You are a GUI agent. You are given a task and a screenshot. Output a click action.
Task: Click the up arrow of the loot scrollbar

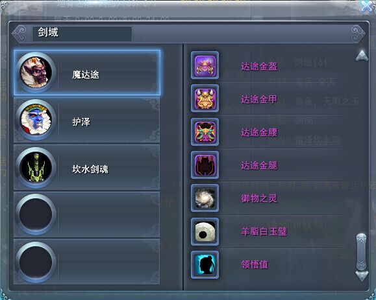(362, 56)
